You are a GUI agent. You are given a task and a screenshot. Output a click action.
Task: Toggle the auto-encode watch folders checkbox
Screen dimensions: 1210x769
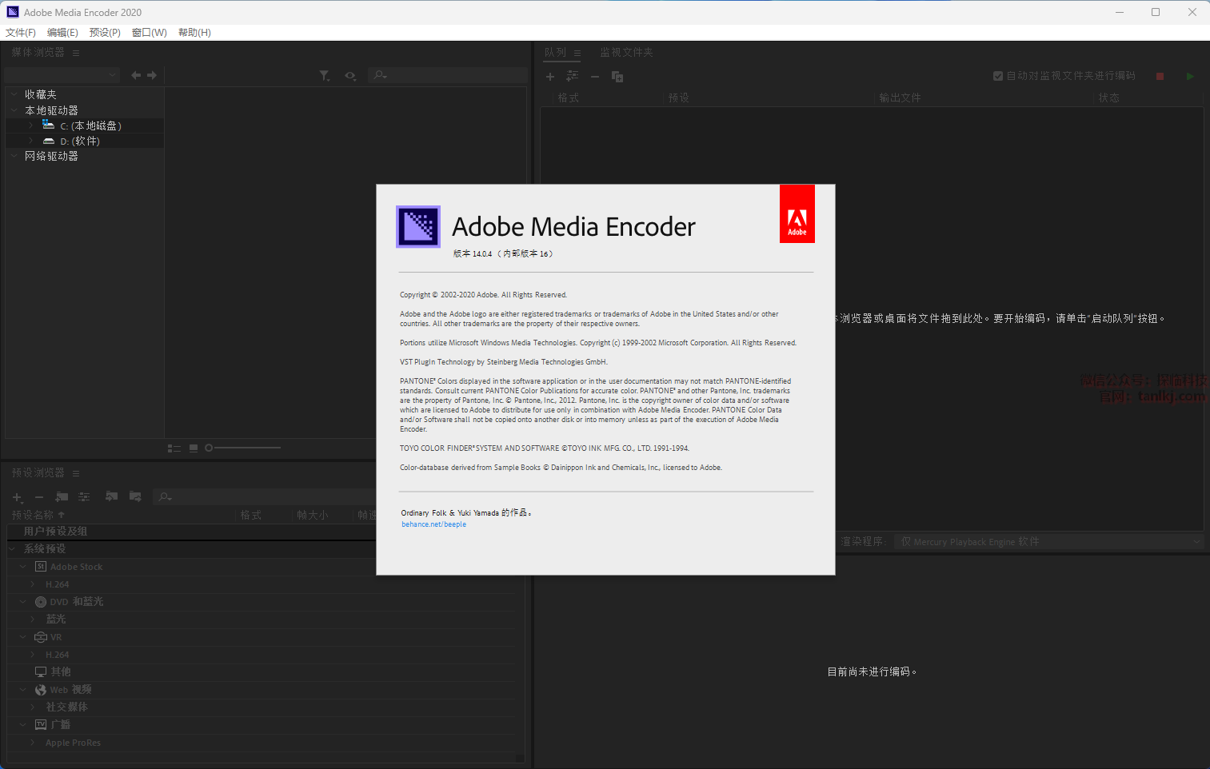click(x=998, y=76)
